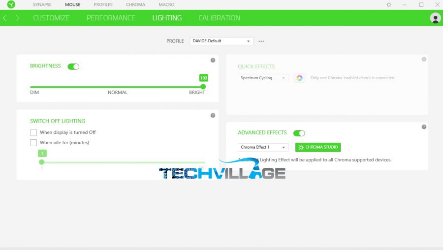
Task: Go back with the left arrow
Action: pos(5,18)
